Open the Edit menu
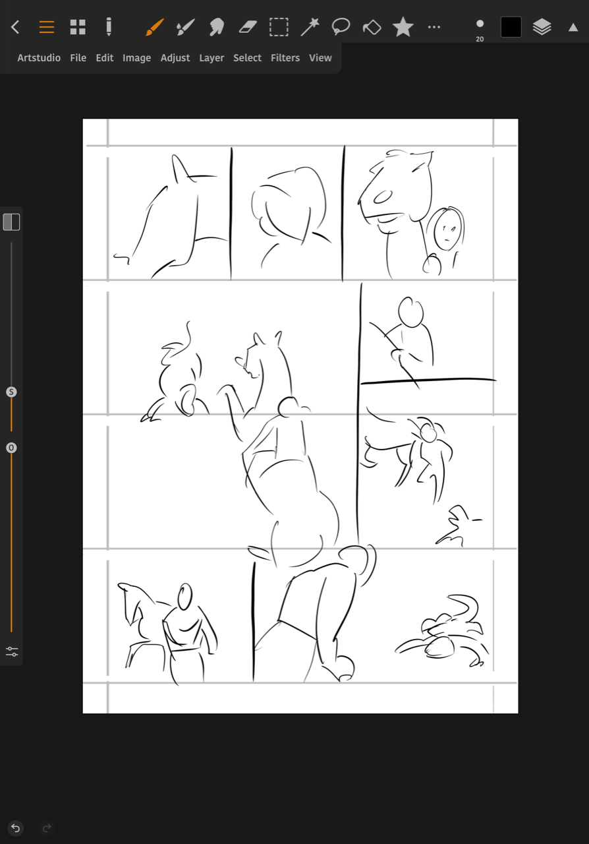Image resolution: width=589 pixels, height=844 pixels. (x=105, y=58)
